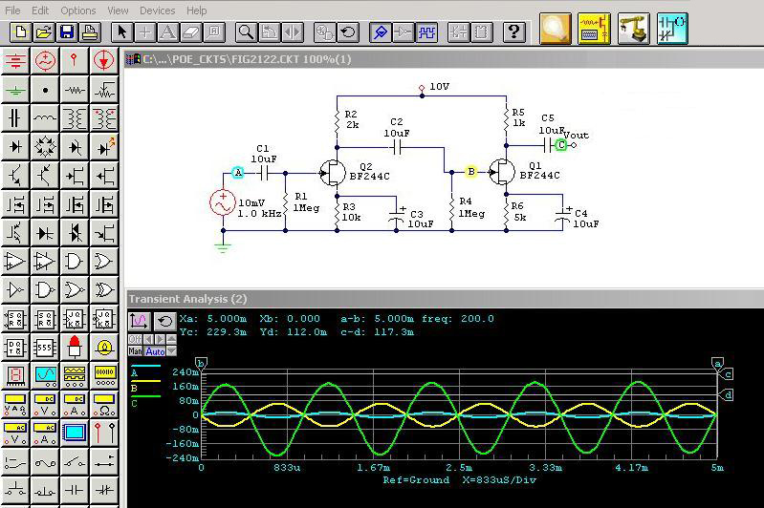The image size is (764, 508).
Task: Click the 'c' horizontal cursor marker on graph
Action: tap(728, 374)
